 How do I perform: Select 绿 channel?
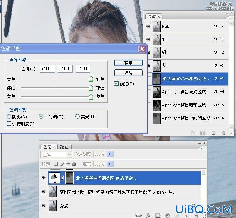pyautogui.click(x=190, y=52)
